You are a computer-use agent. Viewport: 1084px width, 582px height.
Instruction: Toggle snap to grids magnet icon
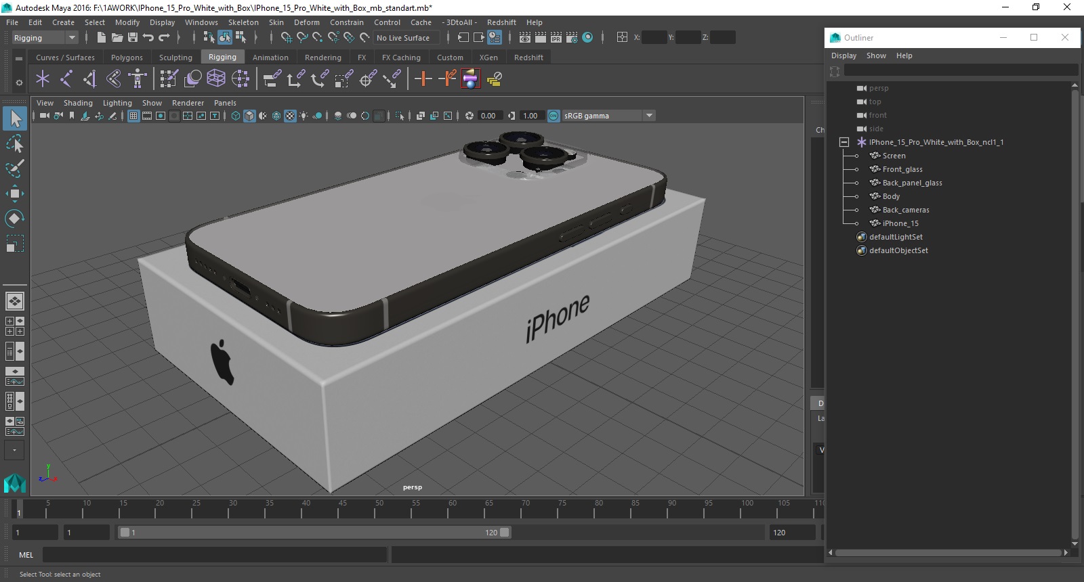point(287,38)
